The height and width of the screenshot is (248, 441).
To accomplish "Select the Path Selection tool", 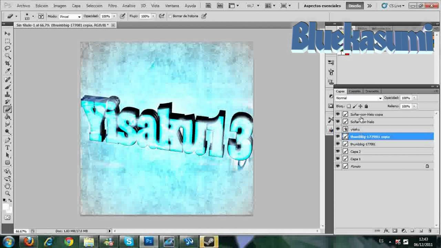I will (8, 155).
